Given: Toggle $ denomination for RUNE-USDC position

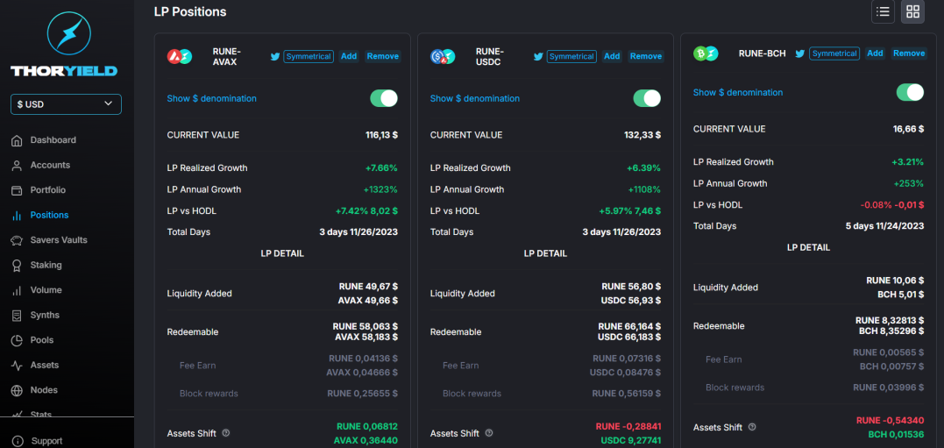Looking at the screenshot, I should tap(647, 98).
